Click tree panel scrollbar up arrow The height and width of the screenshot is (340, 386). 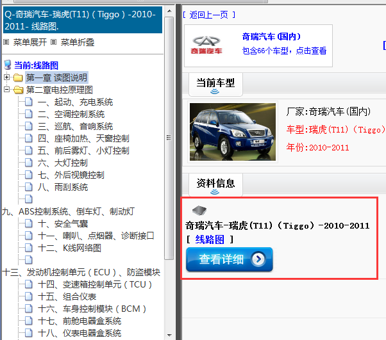pyautogui.click(x=169, y=11)
